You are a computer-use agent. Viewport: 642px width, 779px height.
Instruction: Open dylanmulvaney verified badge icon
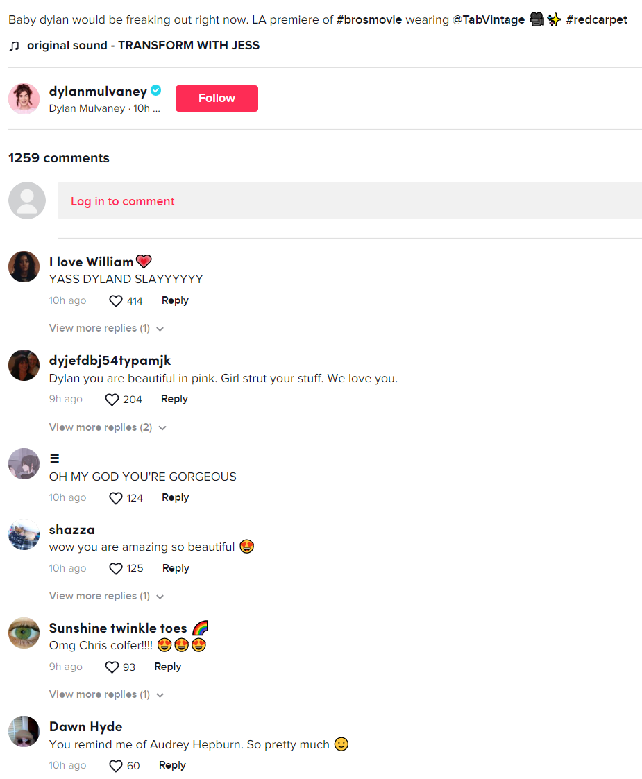(x=156, y=90)
